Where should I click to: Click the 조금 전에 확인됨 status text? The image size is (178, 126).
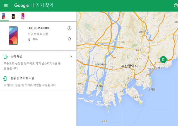(38, 34)
